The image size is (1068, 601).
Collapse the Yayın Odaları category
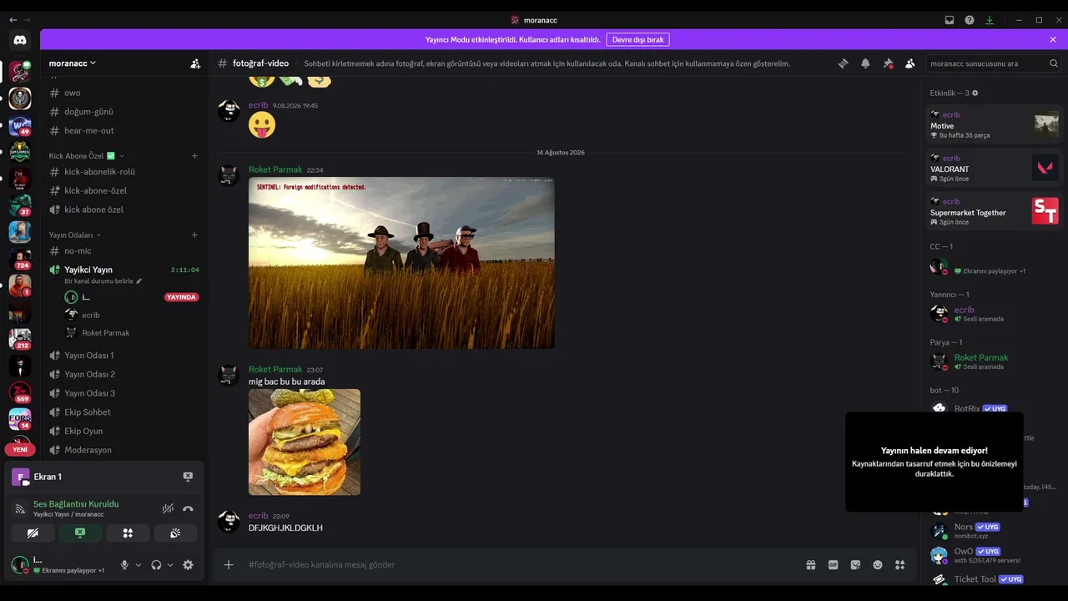[x=75, y=235]
